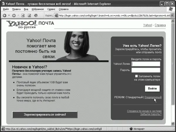Click the Интернет zone globe icon

point(131,129)
